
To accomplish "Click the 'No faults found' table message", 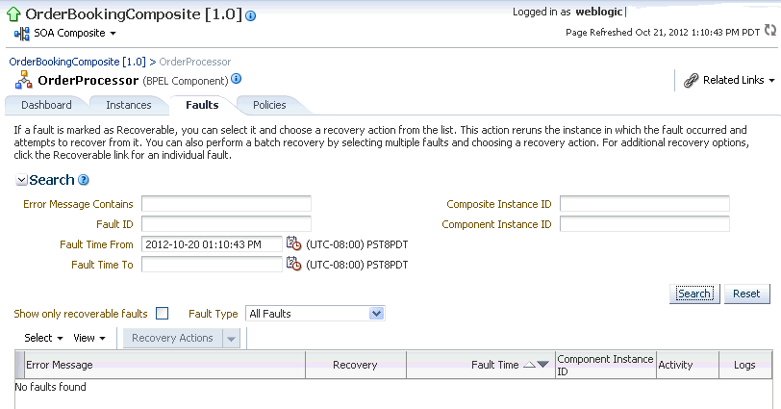I will point(50,387).
